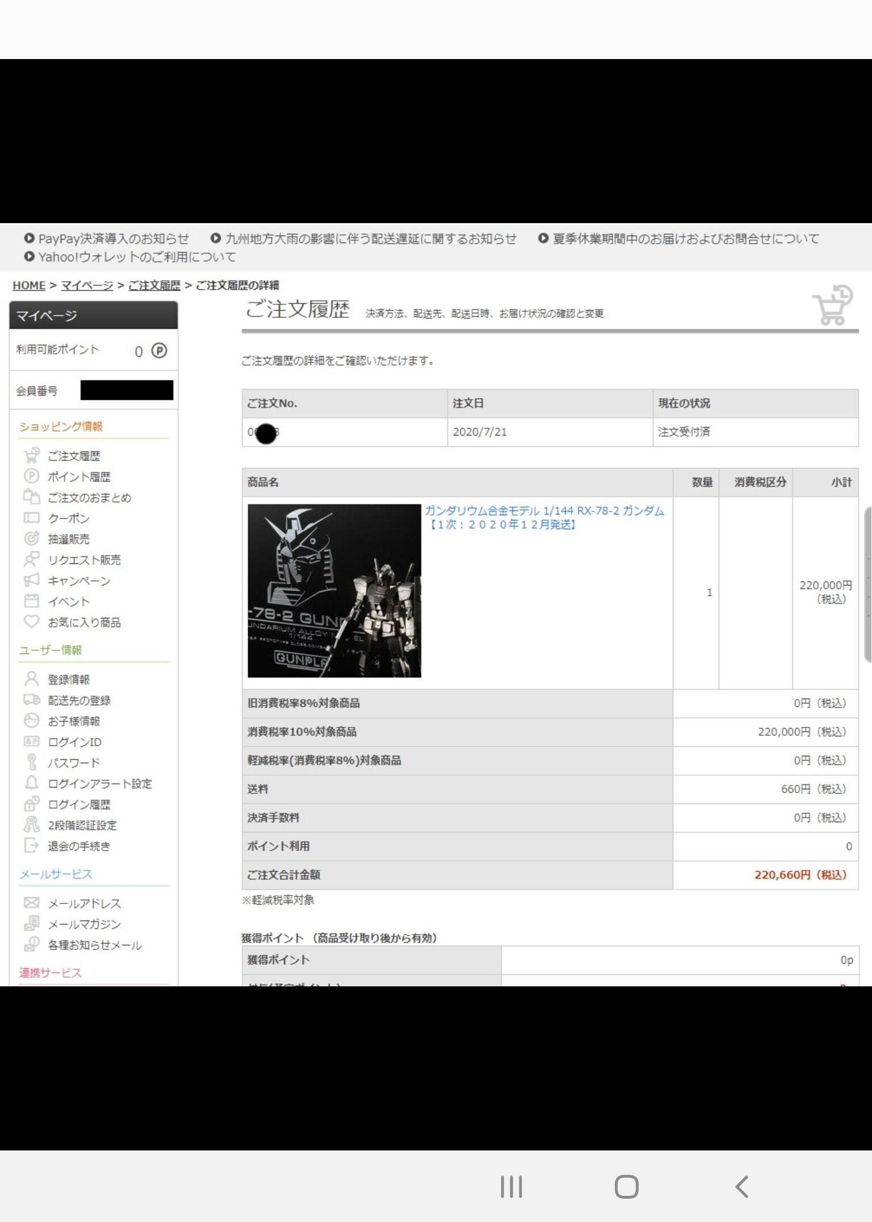
Task: Go to マイページ breadcrumb link
Action: coord(87,285)
